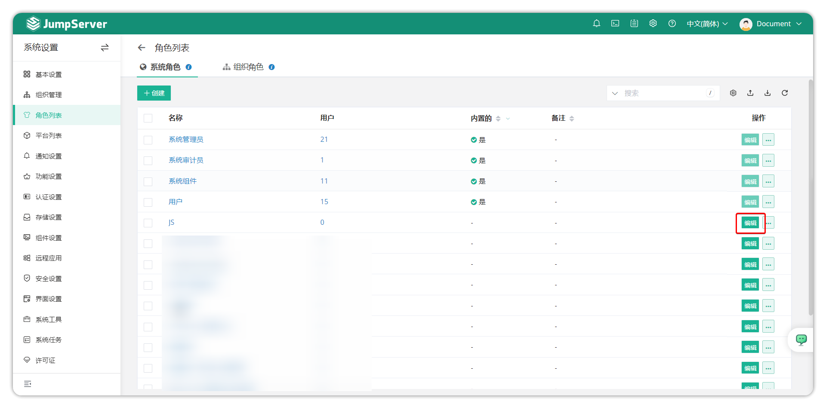The height and width of the screenshot is (404, 826).
Task: Click 编辑 button for JS role
Action: [x=750, y=223]
